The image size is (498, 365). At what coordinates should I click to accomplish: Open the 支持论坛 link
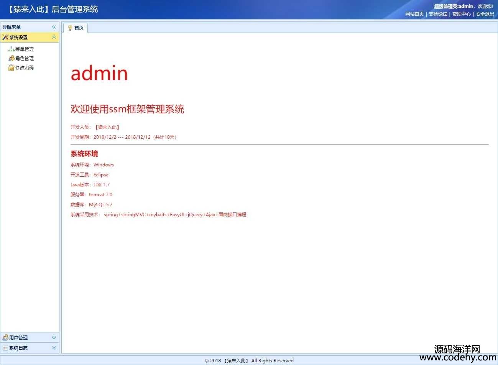coord(438,14)
